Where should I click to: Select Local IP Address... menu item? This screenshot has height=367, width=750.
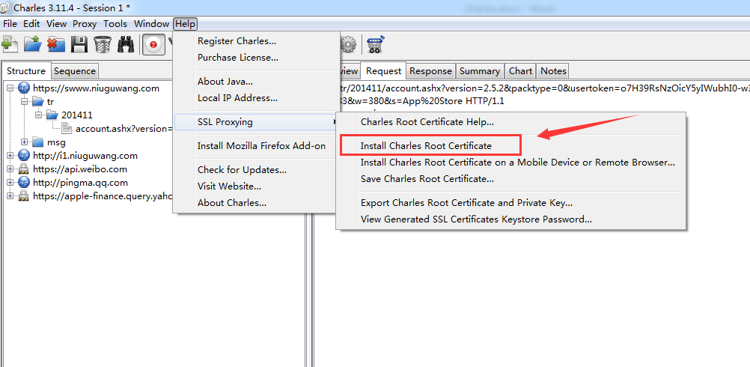[237, 98]
